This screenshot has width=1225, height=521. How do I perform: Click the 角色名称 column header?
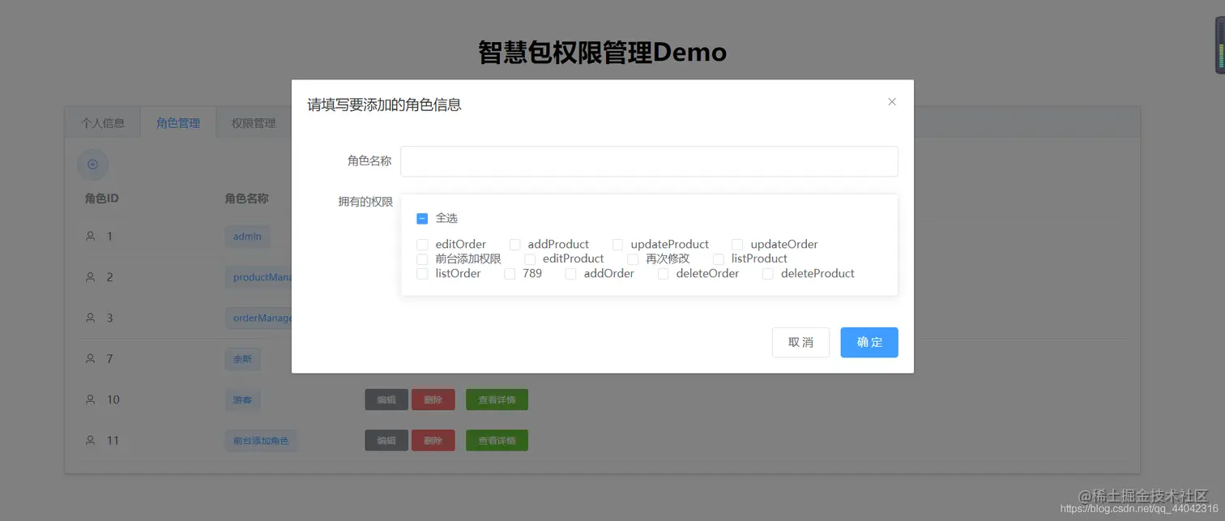click(247, 199)
